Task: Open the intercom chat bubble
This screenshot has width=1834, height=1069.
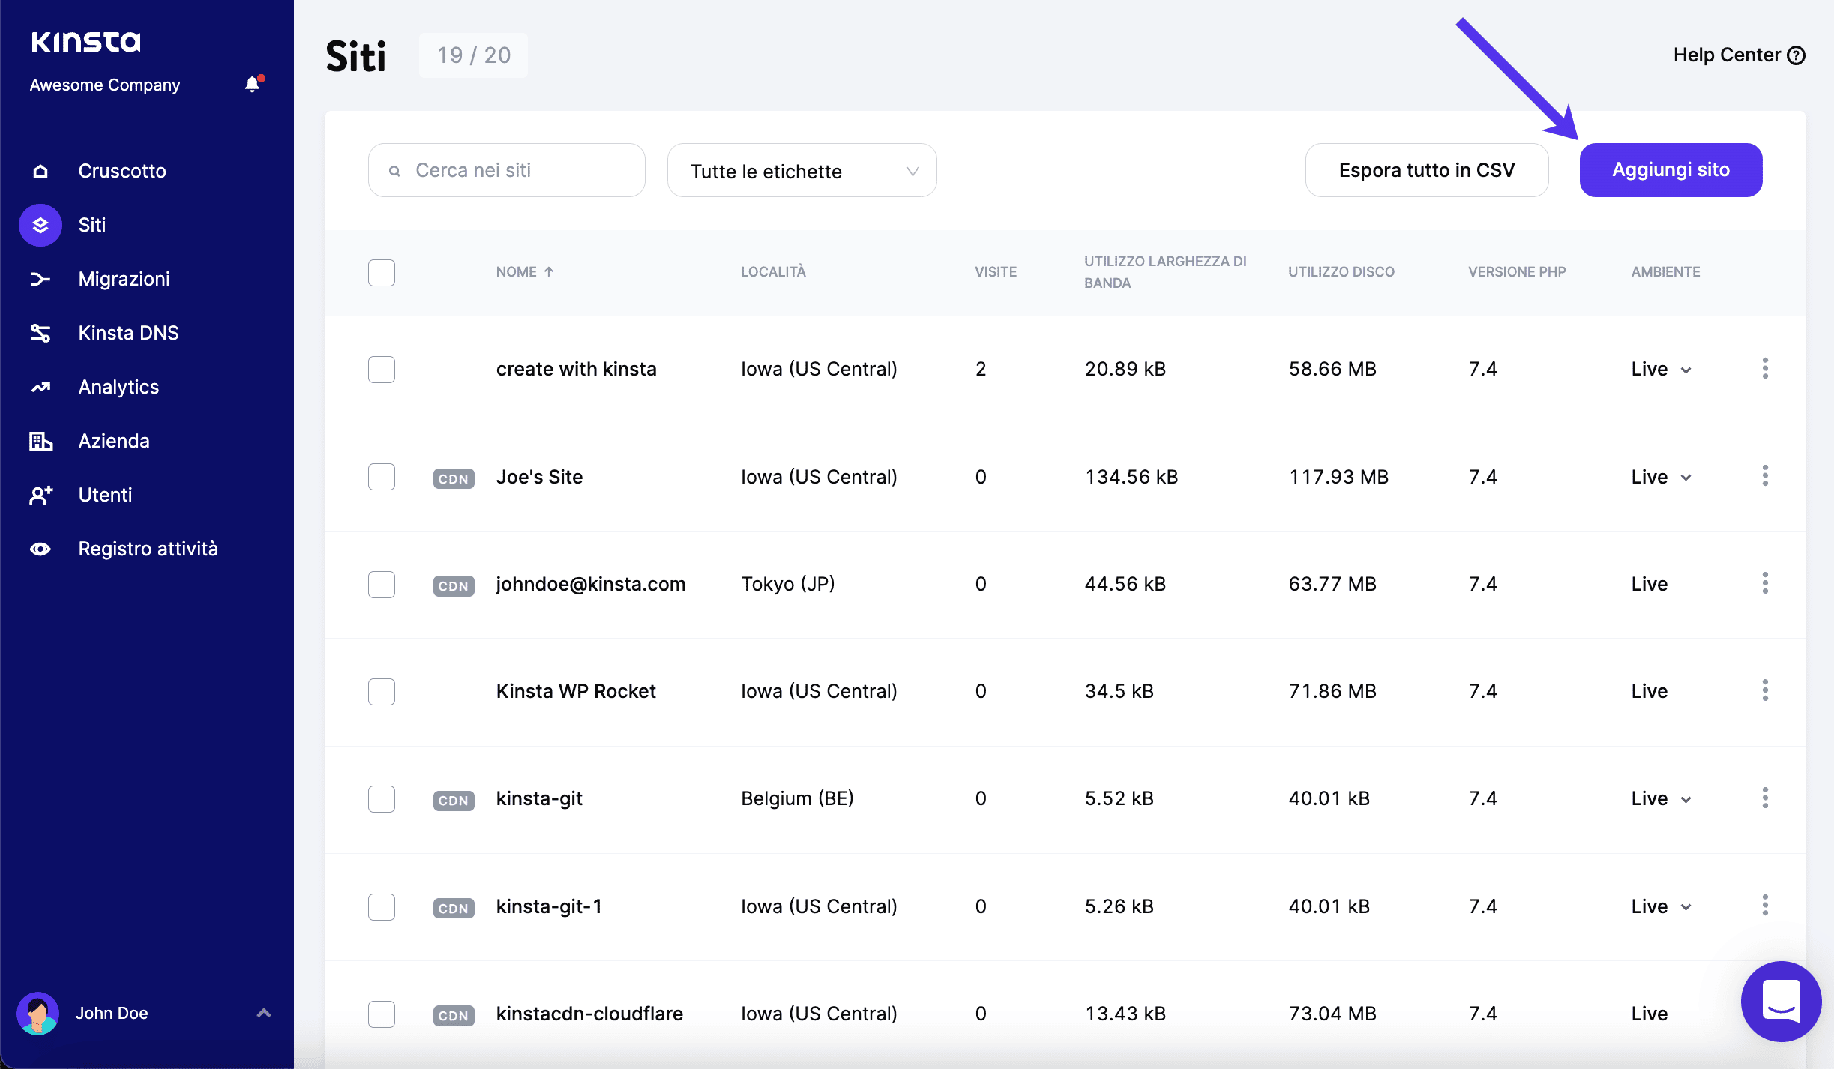Action: [x=1781, y=1001]
